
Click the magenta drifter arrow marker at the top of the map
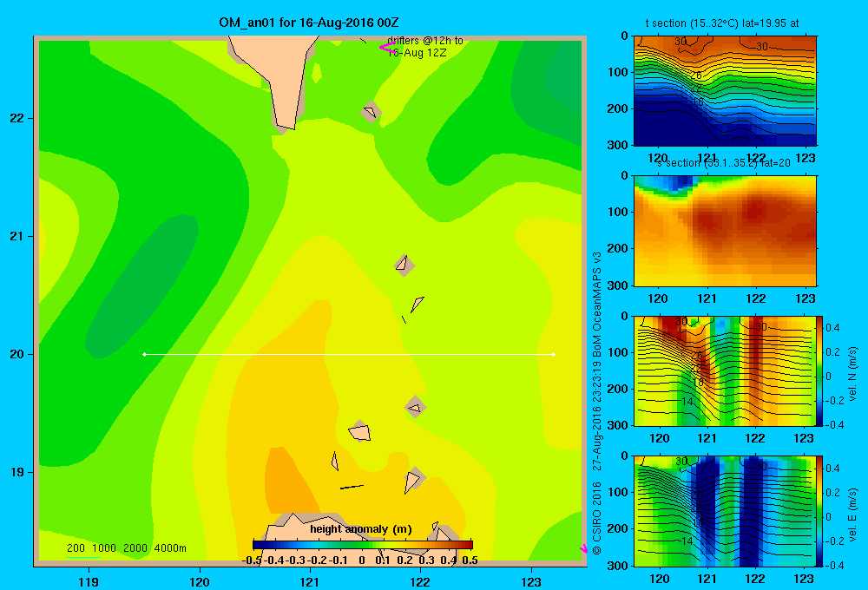387,47
